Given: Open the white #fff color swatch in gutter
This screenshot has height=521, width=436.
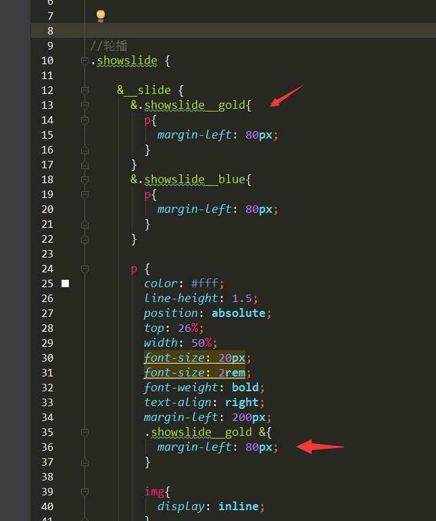Looking at the screenshot, I should click(66, 284).
